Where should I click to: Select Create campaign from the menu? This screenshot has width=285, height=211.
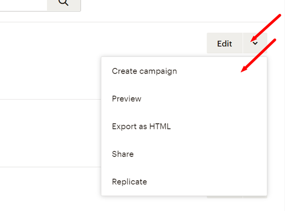(144, 71)
